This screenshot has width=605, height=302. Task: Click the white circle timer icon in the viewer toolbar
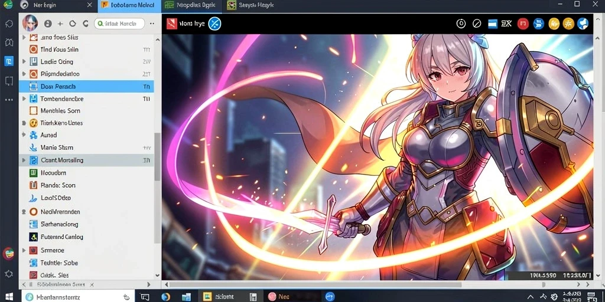coord(461,24)
